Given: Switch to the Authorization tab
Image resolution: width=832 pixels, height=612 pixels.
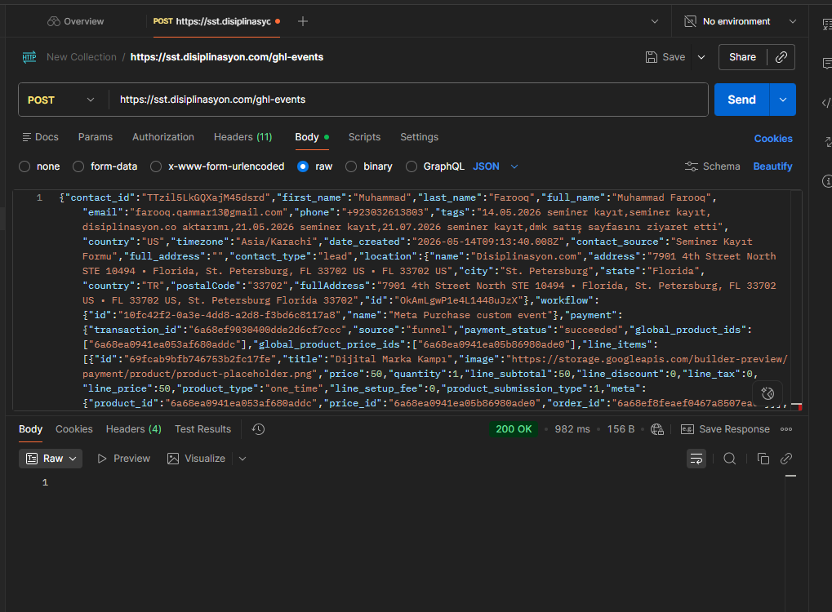Looking at the screenshot, I should pyautogui.click(x=163, y=137).
